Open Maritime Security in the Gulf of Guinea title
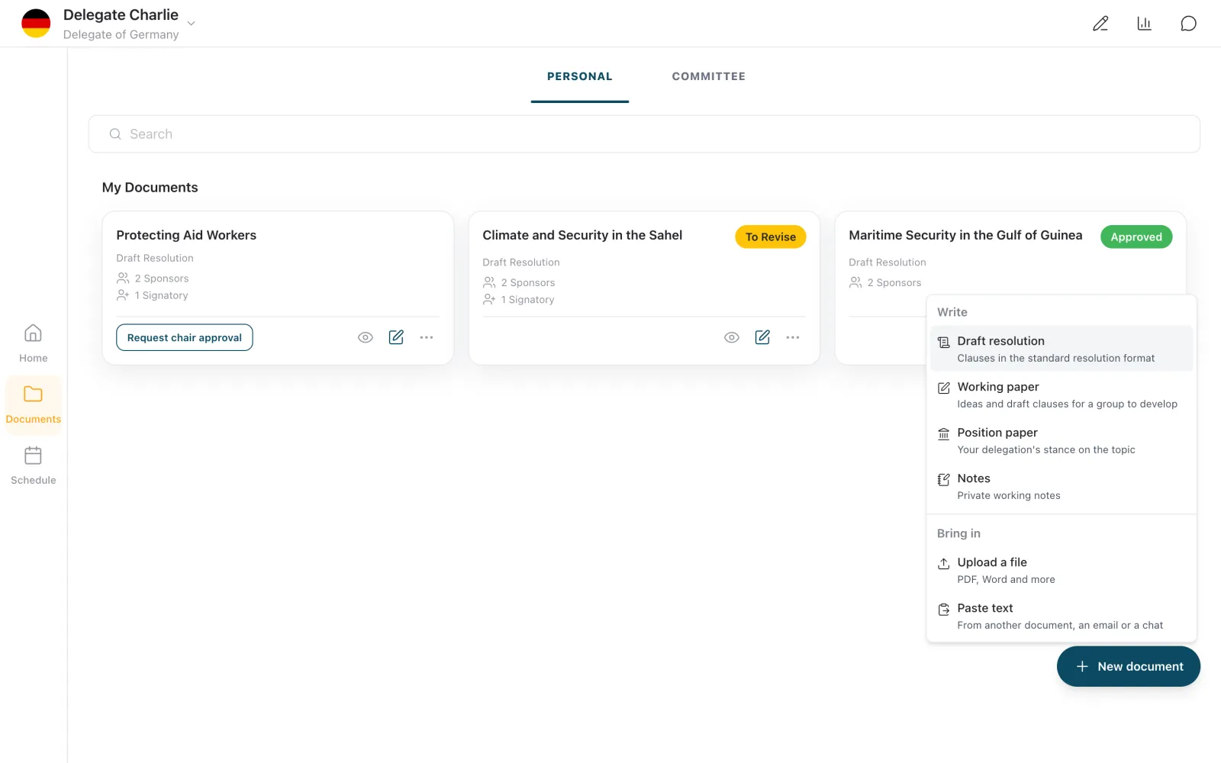The image size is (1221, 763). tap(965, 235)
